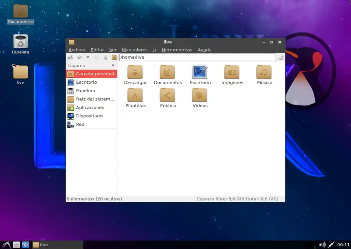Open the navigation history dropdown arrow
This screenshot has height=249, width=351.
click(88, 58)
